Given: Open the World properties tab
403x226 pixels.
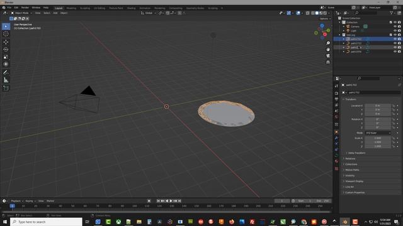Looking at the screenshot, I should click(336, 117).
